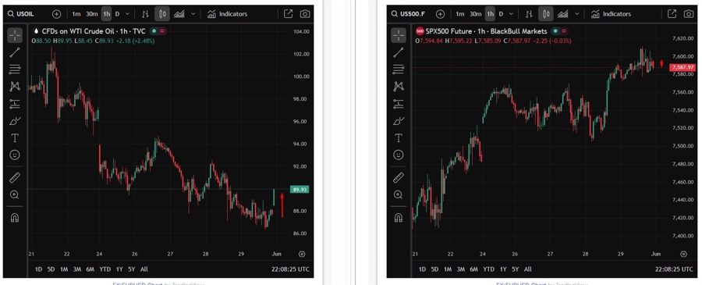This screenshot has height=285, width=702.
Task: Set US500.F chart range to 5Y
Action: click(x=516, y=269)
